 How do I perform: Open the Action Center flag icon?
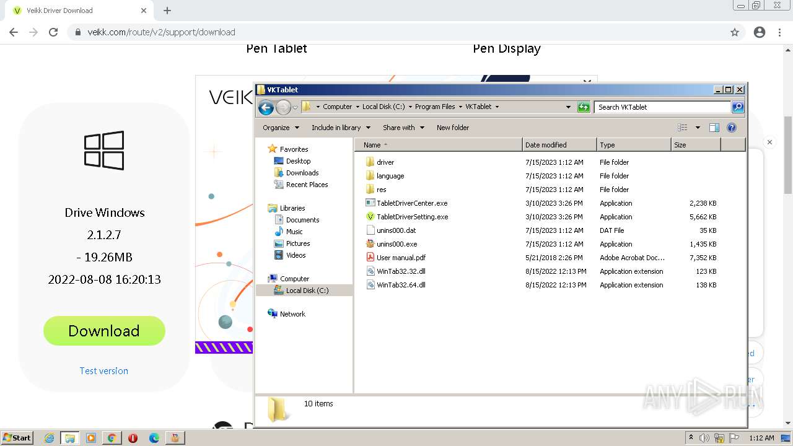point(734,438)
